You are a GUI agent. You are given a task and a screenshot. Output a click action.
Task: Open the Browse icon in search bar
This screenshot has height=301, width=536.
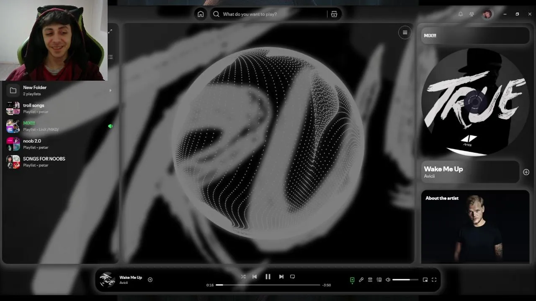[x=334, y=14]
